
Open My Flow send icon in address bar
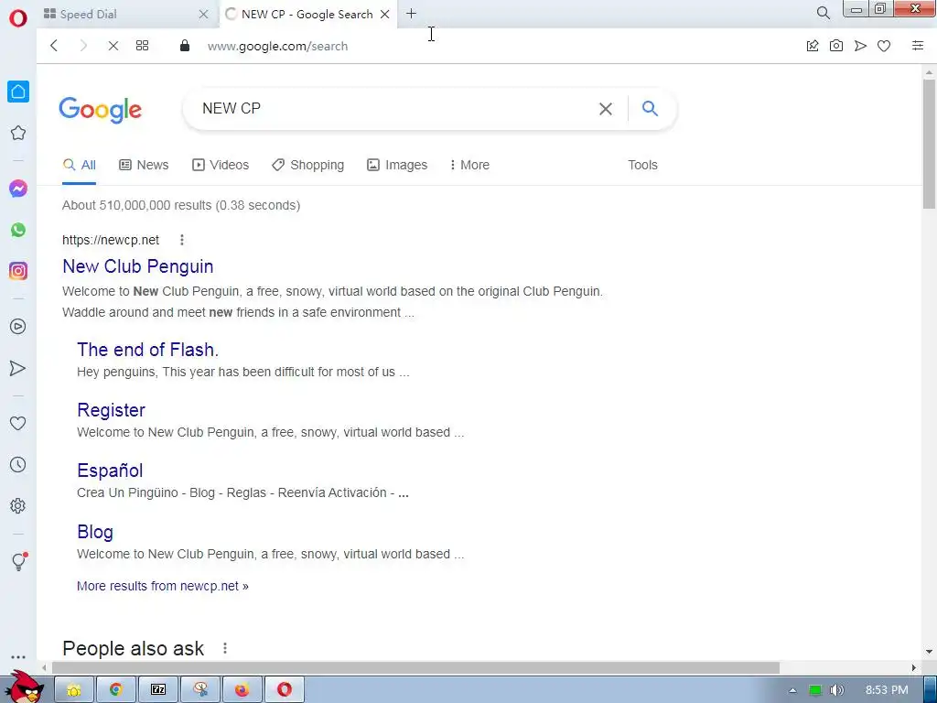pos(860,46)
